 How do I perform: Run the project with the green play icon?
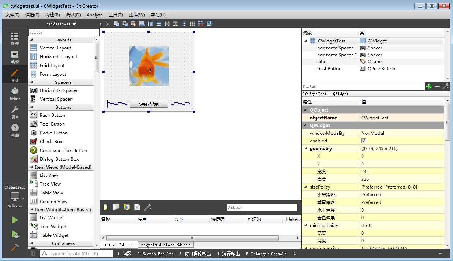coord(15,220)
